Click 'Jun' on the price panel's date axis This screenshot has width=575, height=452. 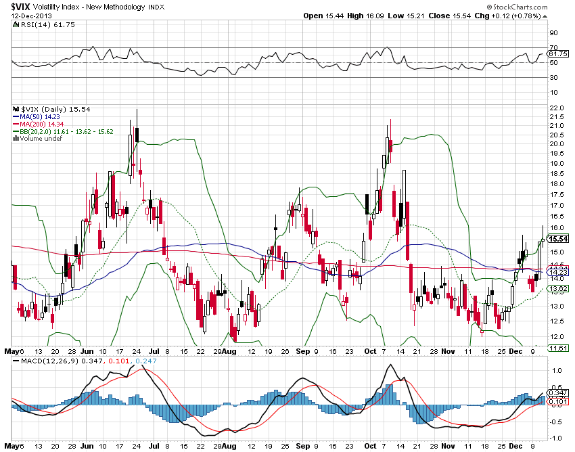tap(87, 351)
